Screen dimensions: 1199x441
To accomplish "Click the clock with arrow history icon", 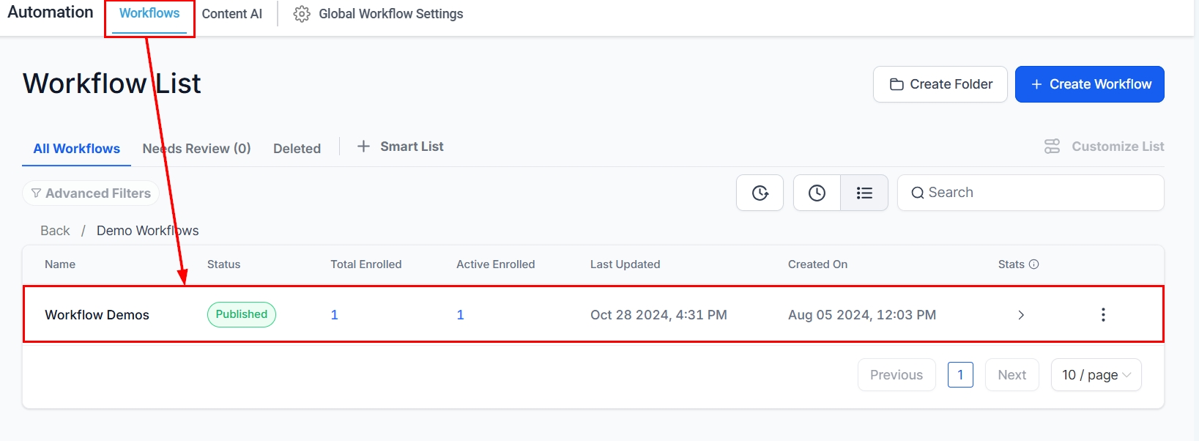I will pos(760,193).
